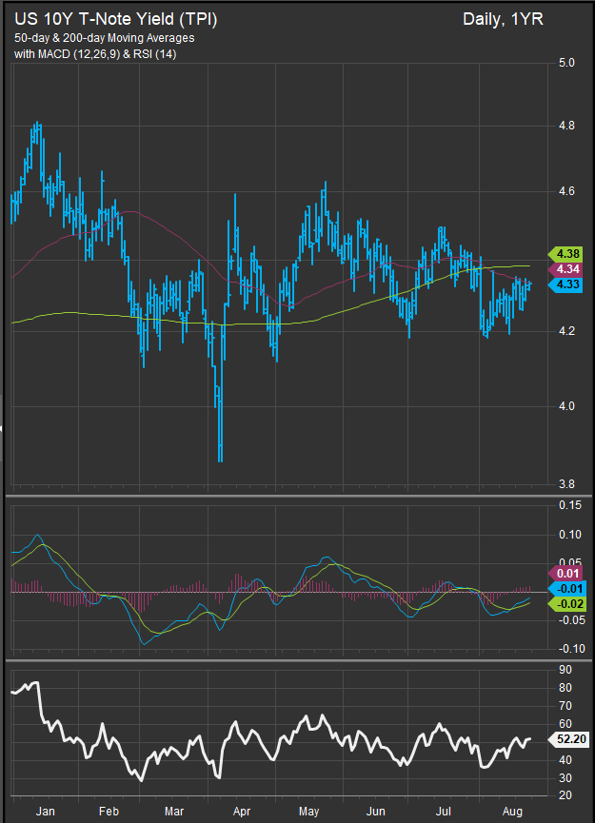Select the magenta 0.01 MACD histogram tag

[565, 573]
